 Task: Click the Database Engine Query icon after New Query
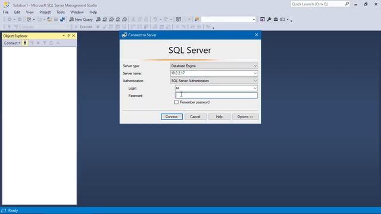[x=98, y=20]
